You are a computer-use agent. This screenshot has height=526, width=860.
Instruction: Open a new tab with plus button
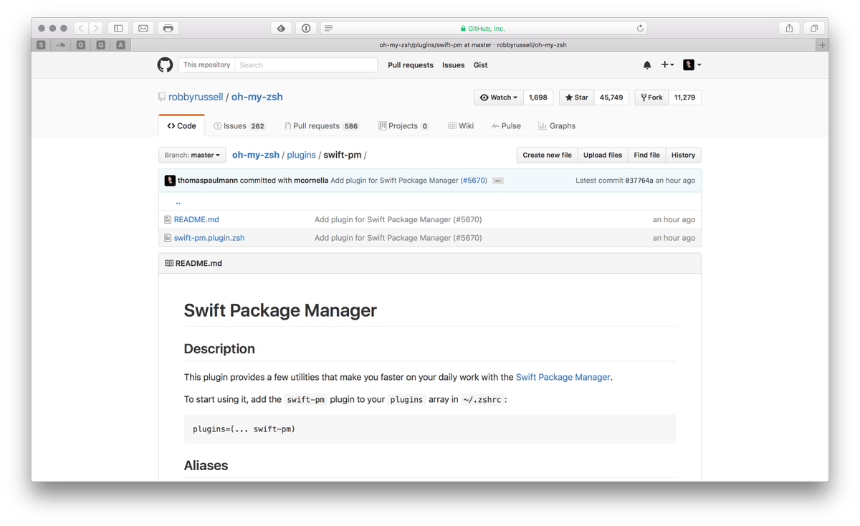pyautogui.click(x=822, y=44)
